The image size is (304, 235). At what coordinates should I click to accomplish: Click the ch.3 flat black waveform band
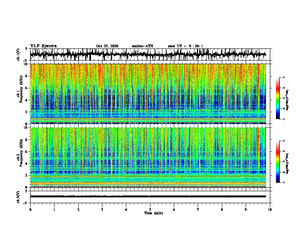tap(148, 197)
